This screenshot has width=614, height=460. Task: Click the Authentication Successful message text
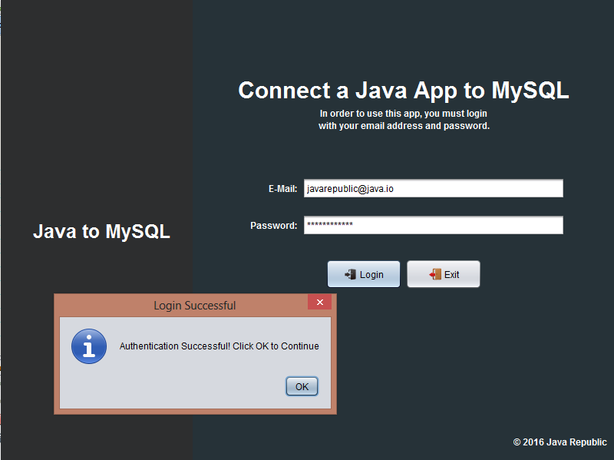pyautogui.click(x=217, y=346)
